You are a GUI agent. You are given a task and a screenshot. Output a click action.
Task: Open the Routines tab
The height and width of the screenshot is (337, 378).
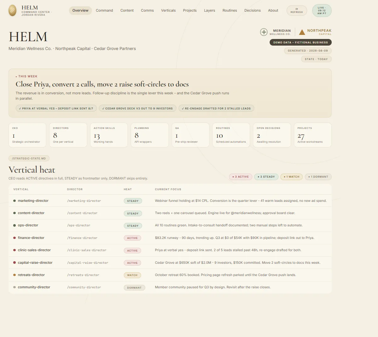(x=230, y=10)
